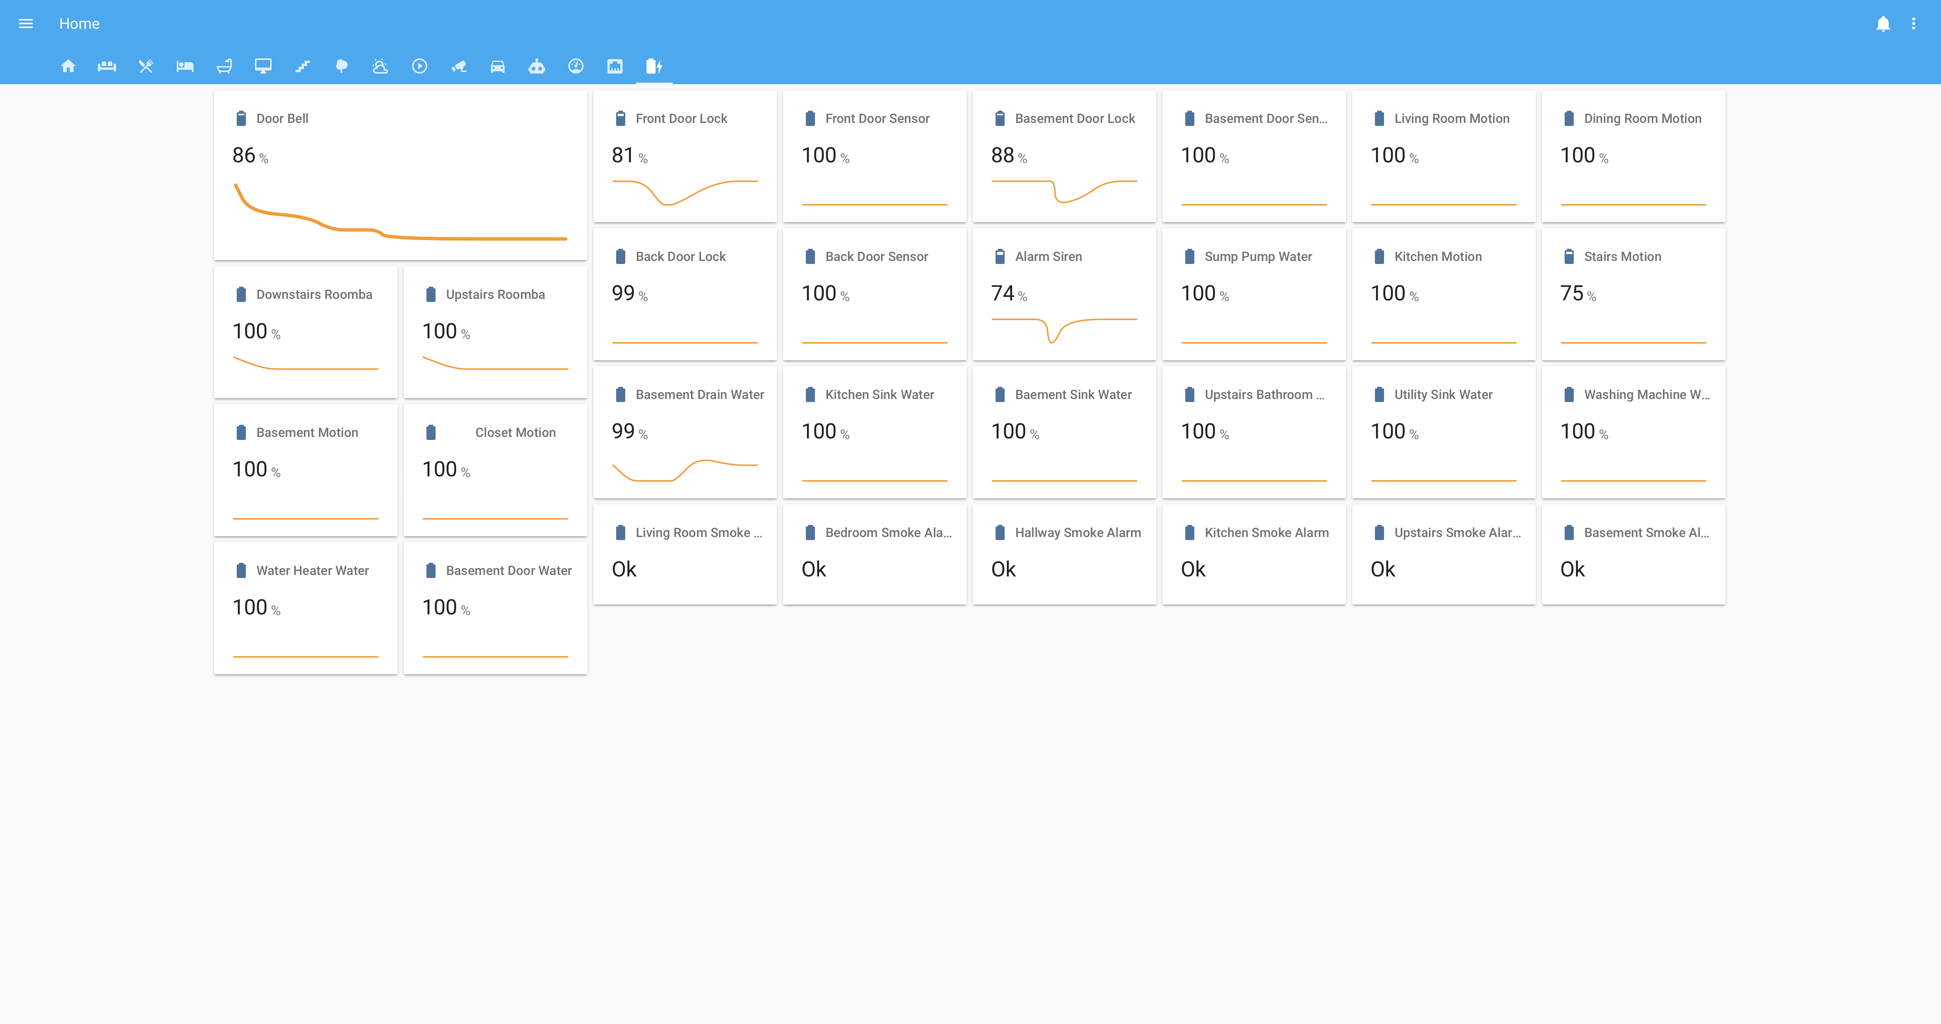Image resolution: width=1941 pixels, height=1024 pixels.
Task: Open the three-dot overflow menu
Action: pos(1913,24)
